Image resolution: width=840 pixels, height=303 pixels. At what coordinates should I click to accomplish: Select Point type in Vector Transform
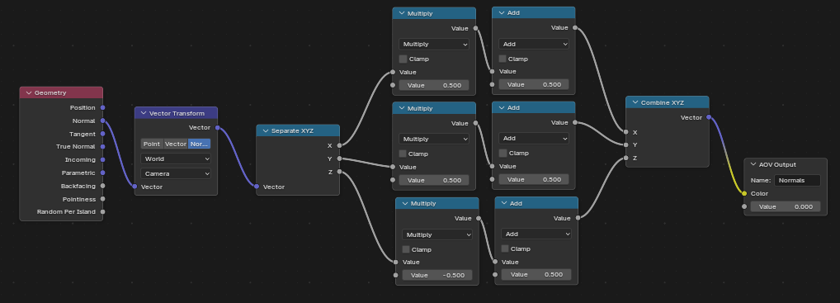tap(152, 144)
